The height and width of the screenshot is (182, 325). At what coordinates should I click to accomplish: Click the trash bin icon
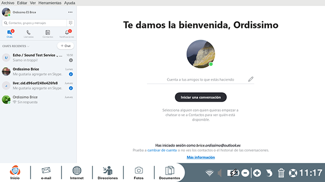[x=281, y=173]
